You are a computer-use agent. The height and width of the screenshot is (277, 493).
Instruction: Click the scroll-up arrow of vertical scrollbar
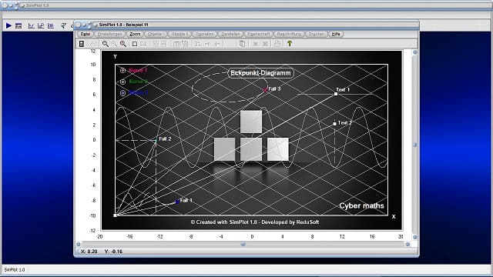[415, 52]
